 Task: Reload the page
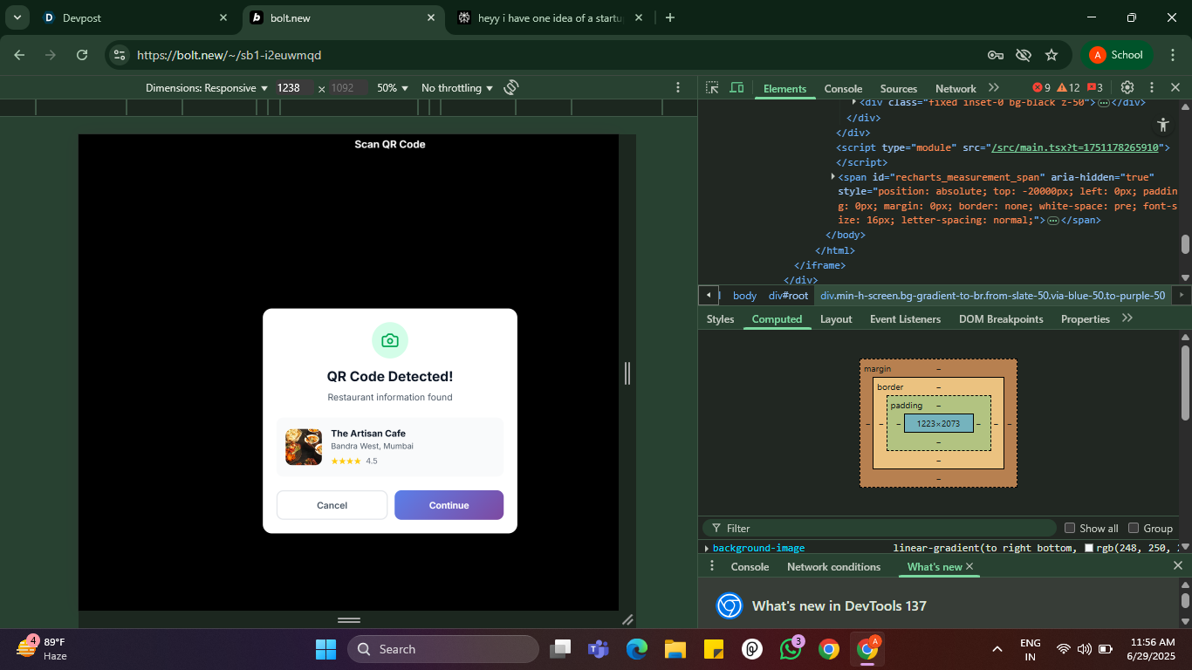click(x=82, y=55)
